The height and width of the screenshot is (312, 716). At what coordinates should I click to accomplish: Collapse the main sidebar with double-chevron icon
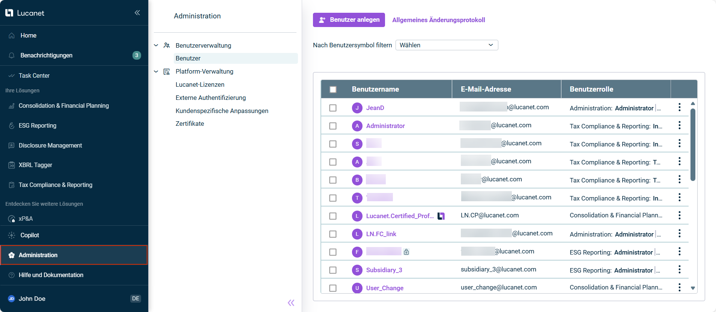137,13
